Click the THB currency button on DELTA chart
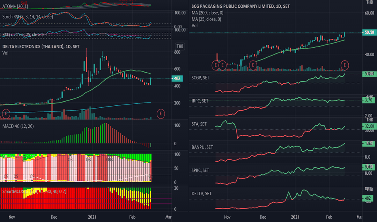The height and width of the screenshot is (222, 377). [x=180, y=46]
